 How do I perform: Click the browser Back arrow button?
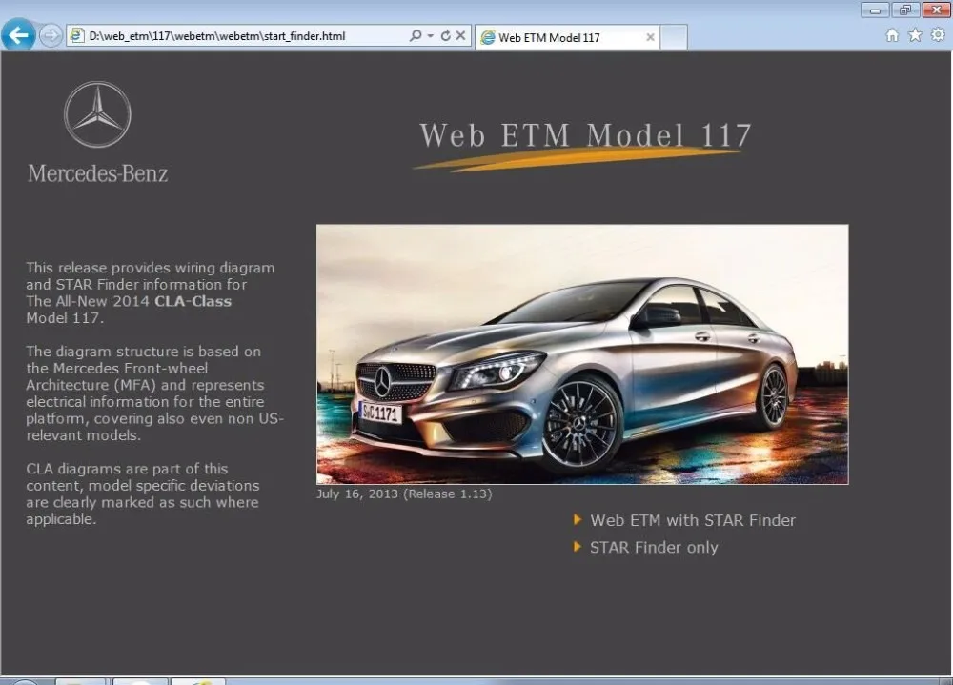[x=17, y=34]
